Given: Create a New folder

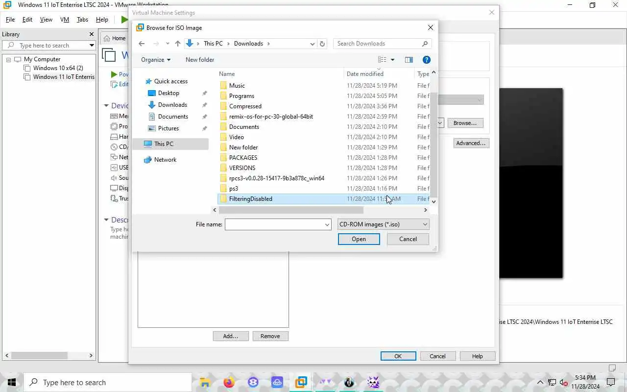Looking at the screenshot, I should pos(200,60).
